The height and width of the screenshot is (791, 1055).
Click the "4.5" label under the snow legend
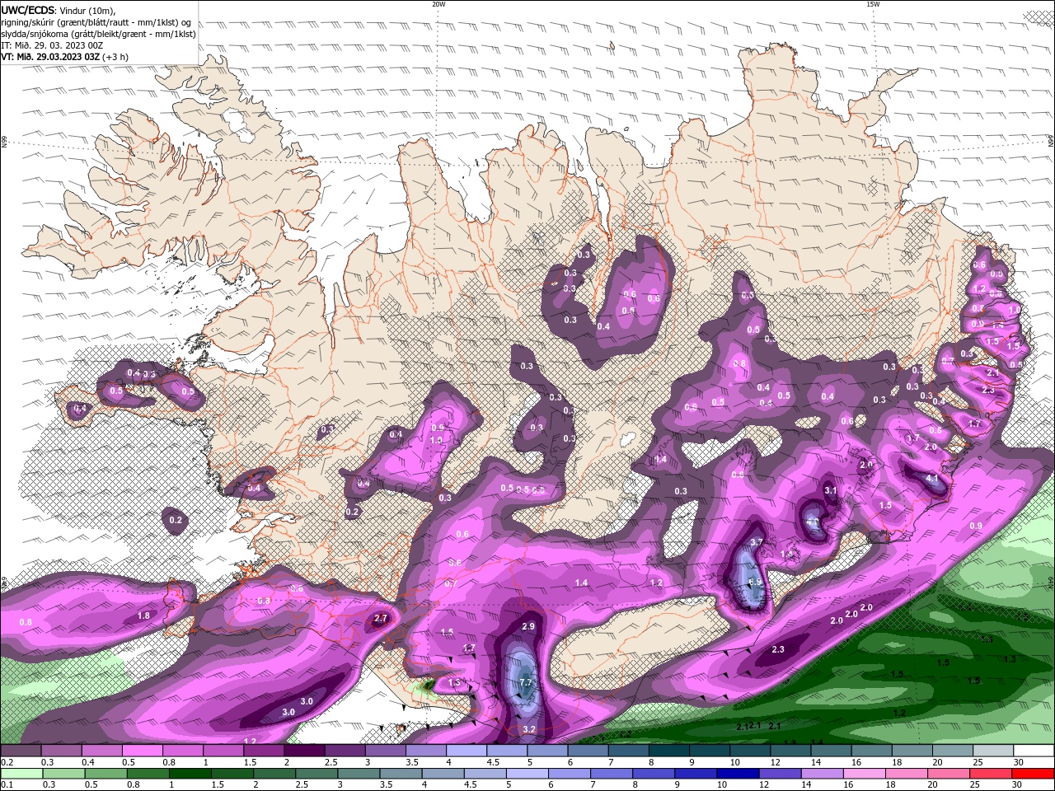(493, 762)
